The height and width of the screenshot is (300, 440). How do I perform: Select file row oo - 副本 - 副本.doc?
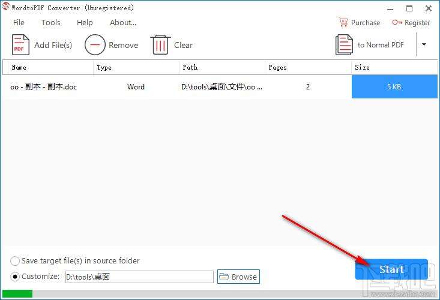[220, 86]
